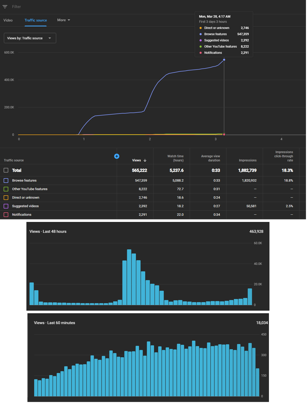Sort by Watch time (hours) column
Image resolution: width=307 pixels, height=403 pixels.
(x=175, y=158)
